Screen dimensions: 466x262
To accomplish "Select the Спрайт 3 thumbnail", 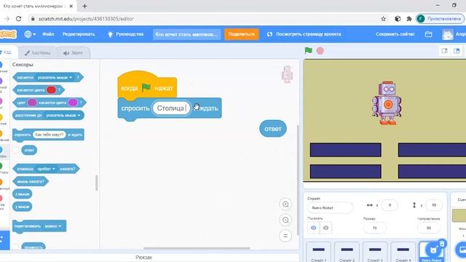I will 375,253.
